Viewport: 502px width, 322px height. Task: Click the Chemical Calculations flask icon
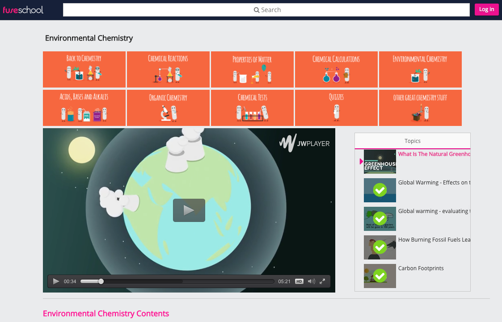tap(336, 75)
